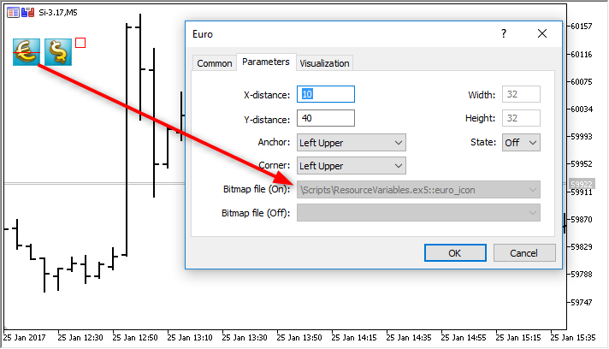Click the Height field

521,118
